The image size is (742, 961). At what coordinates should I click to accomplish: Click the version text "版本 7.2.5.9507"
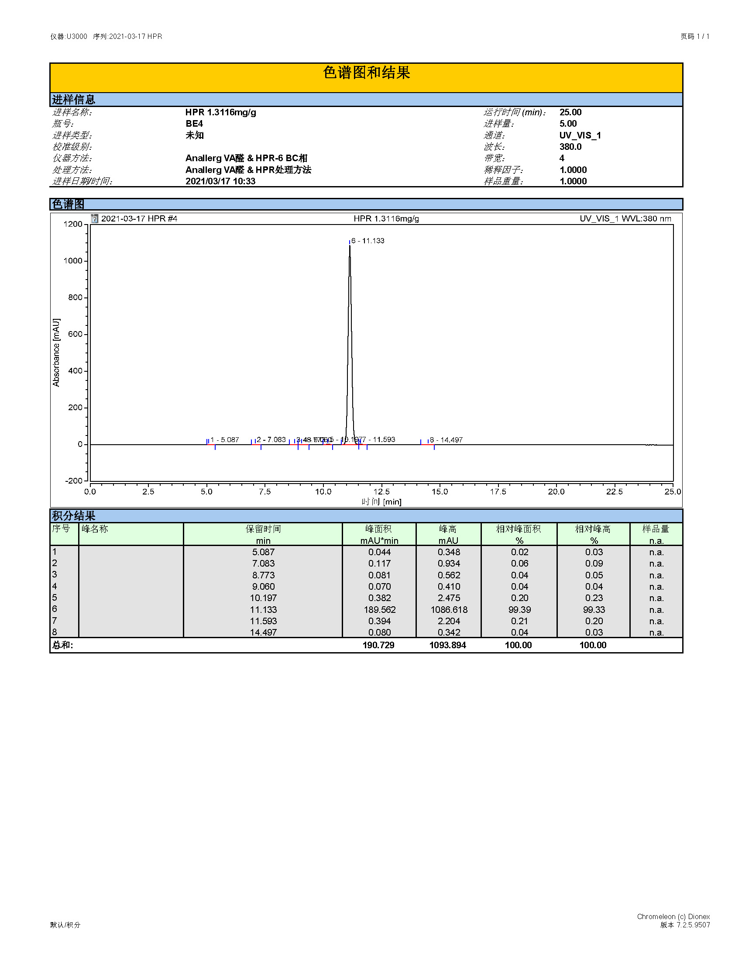pyautogui.click(x=685, y=925)
